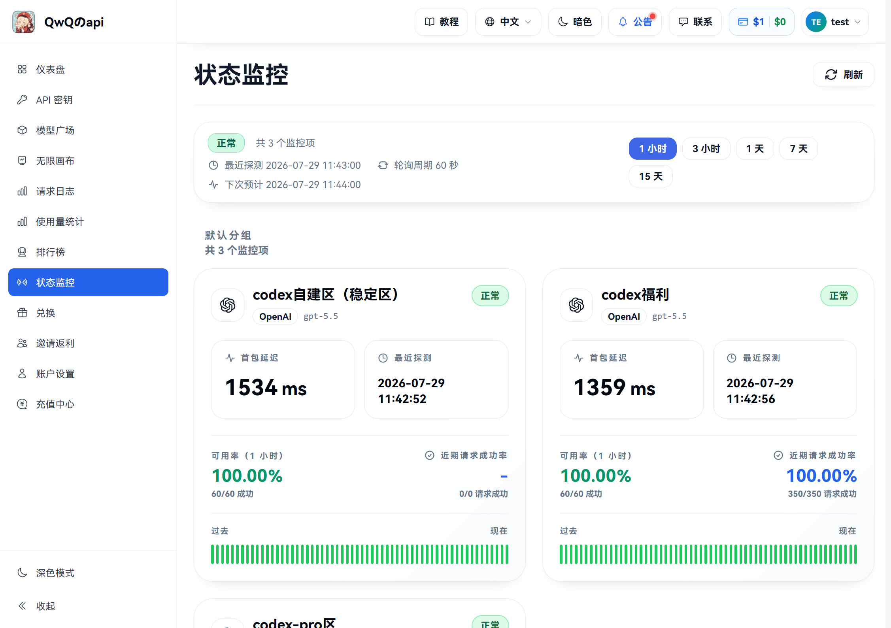Viewport: 891px width, 628px height.
Task: Click OpenAI logo on codex福利 card
Action: click(576, 305)
